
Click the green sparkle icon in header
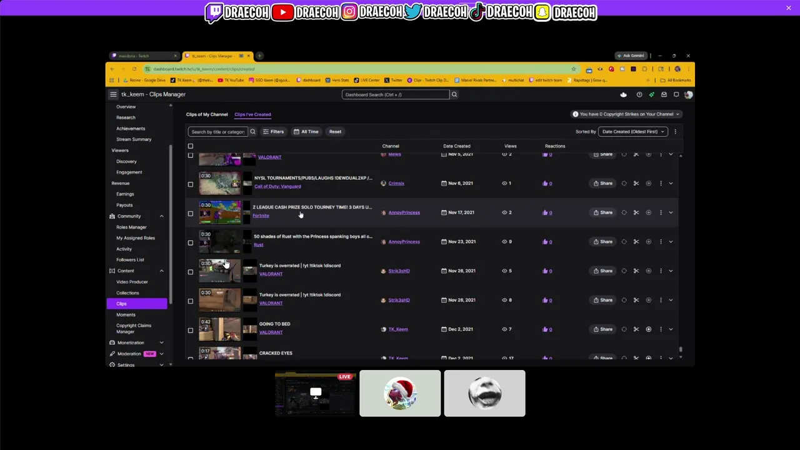pyautogui.click(x=651, y=94)
